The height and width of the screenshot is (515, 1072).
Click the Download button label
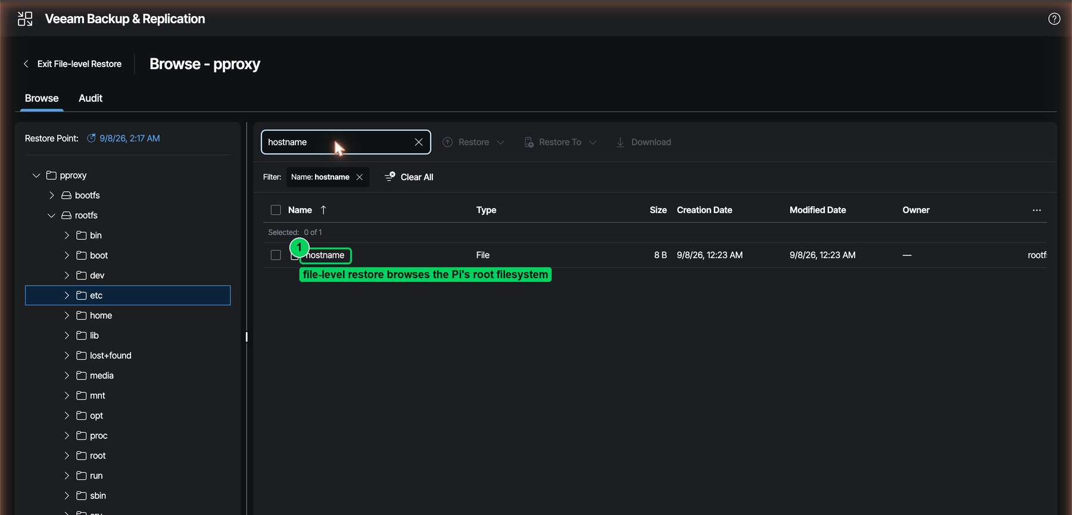pyautogui.click(x=651, y=142)
